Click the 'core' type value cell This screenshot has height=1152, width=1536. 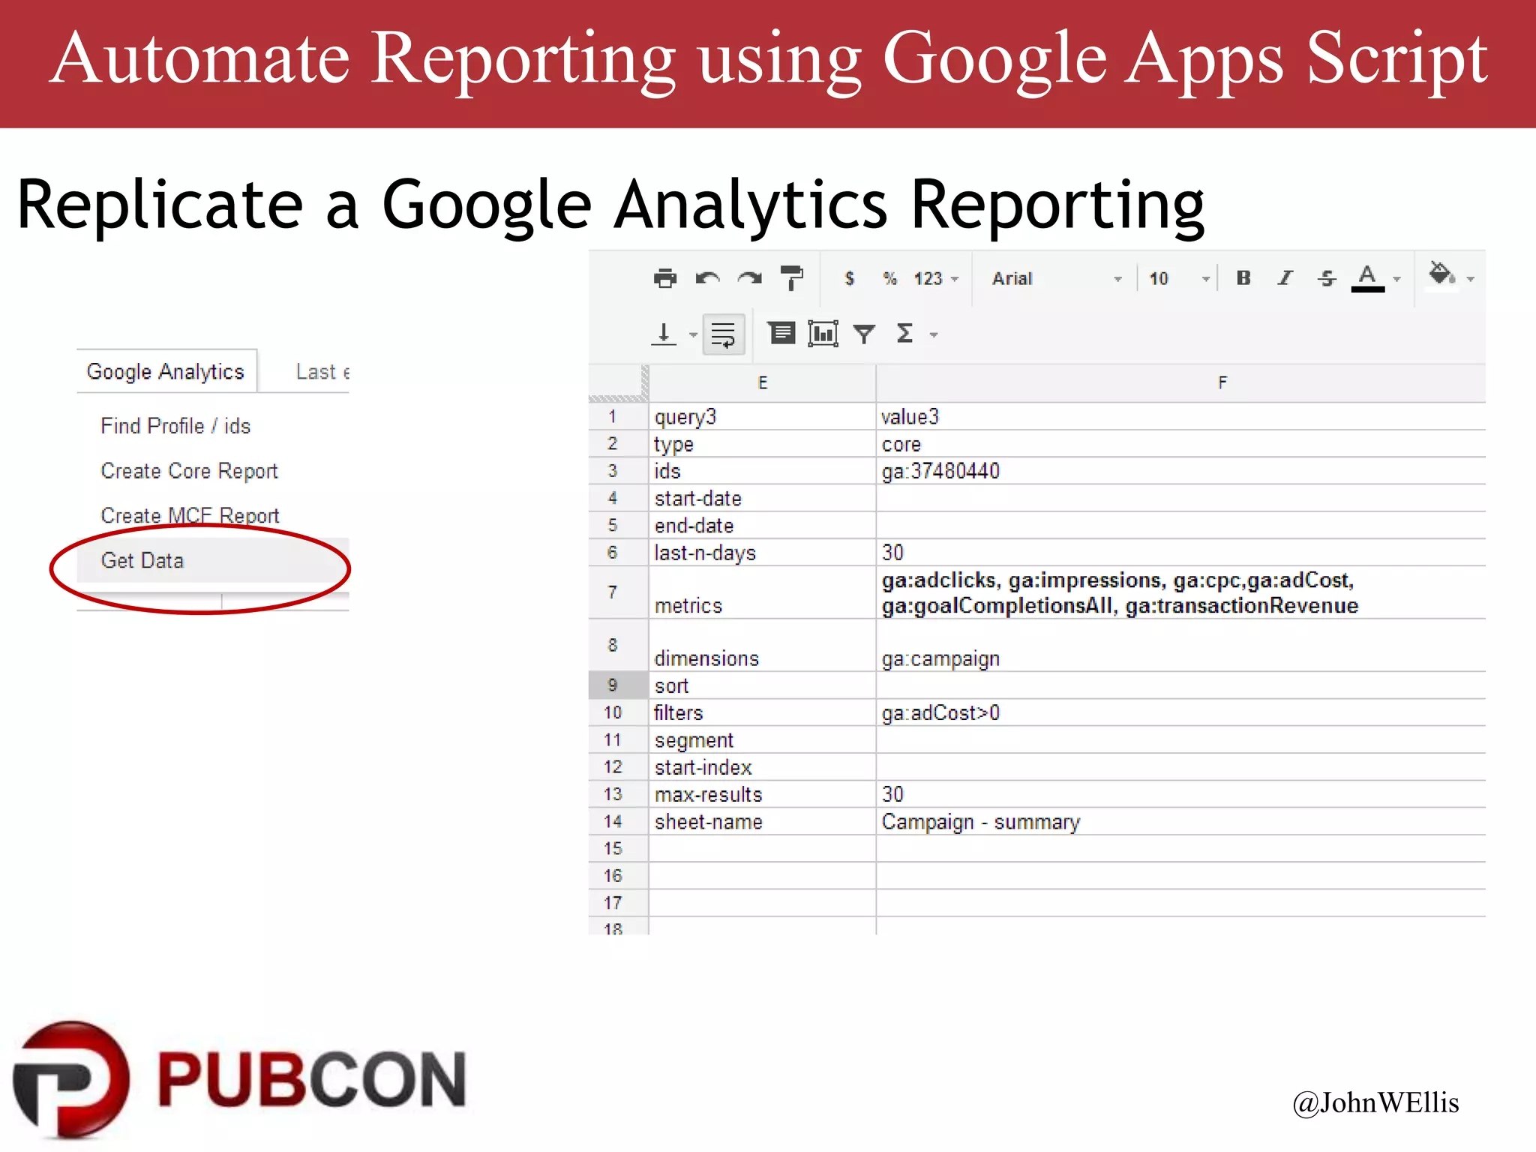pyautogui.click(x=1180, y=444)
